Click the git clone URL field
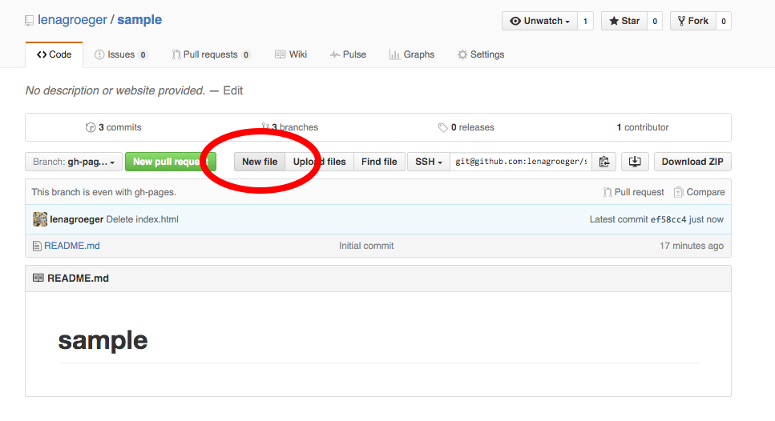This screenshot has width=775, height=421. 521,162
